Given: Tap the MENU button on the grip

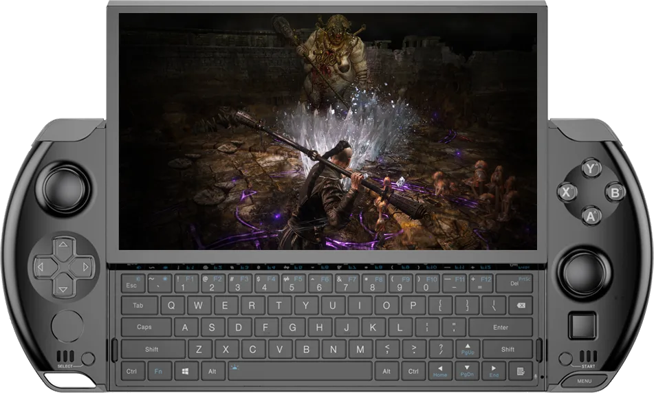Looking at the screenshot, I should 583,381.
